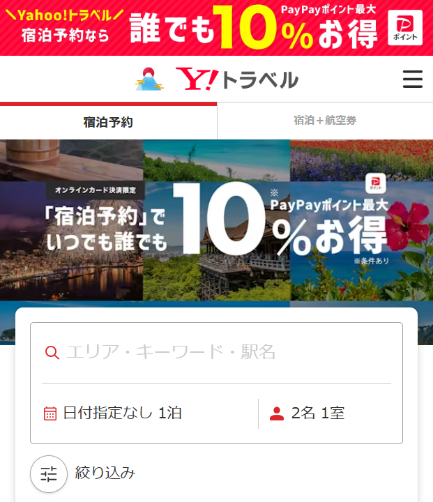Click the calendar icon for dates
This screenshot has height=502, width=433.
tap(50, 413)
